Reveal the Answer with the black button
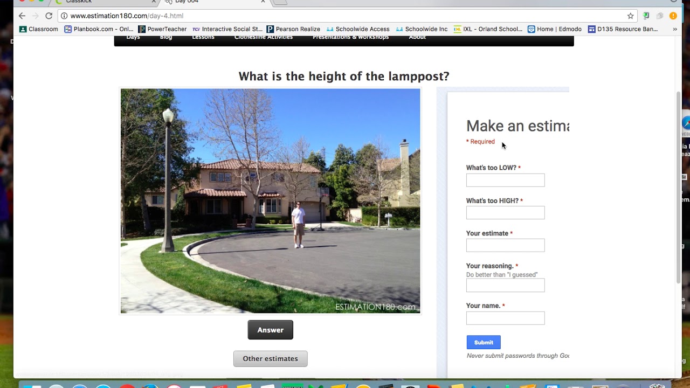The width and height of the screenshot is (690, 388). click(271, 330)
